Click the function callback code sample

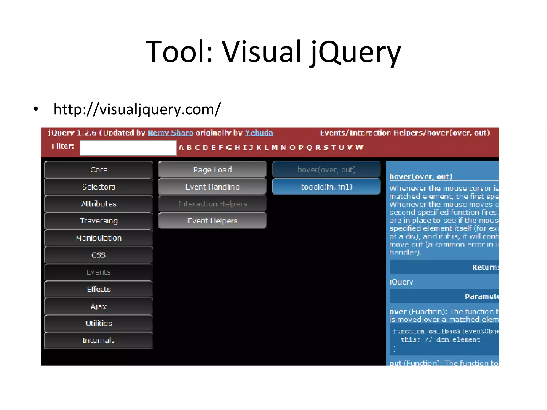(x=444, y=340)
